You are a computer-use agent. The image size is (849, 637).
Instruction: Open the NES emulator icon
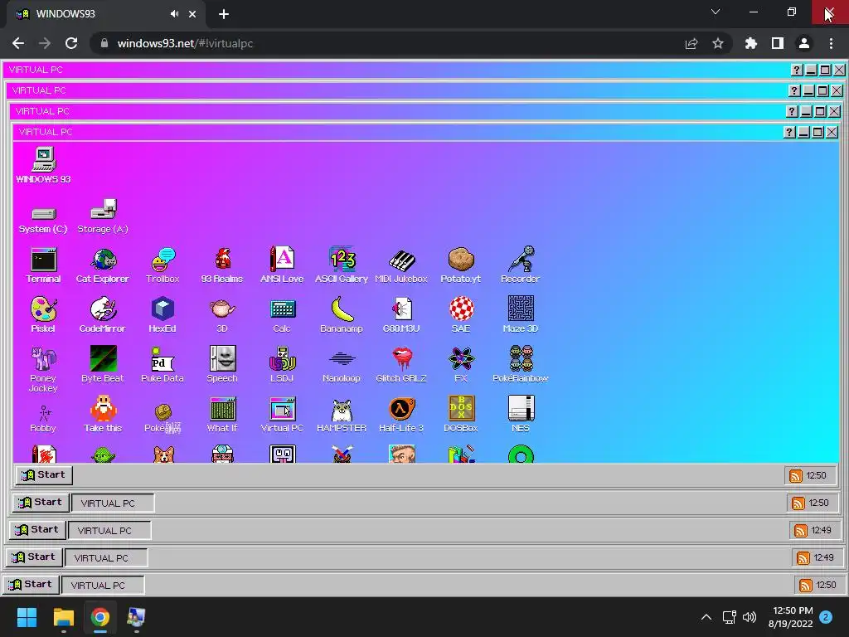[x=521, y=415]
